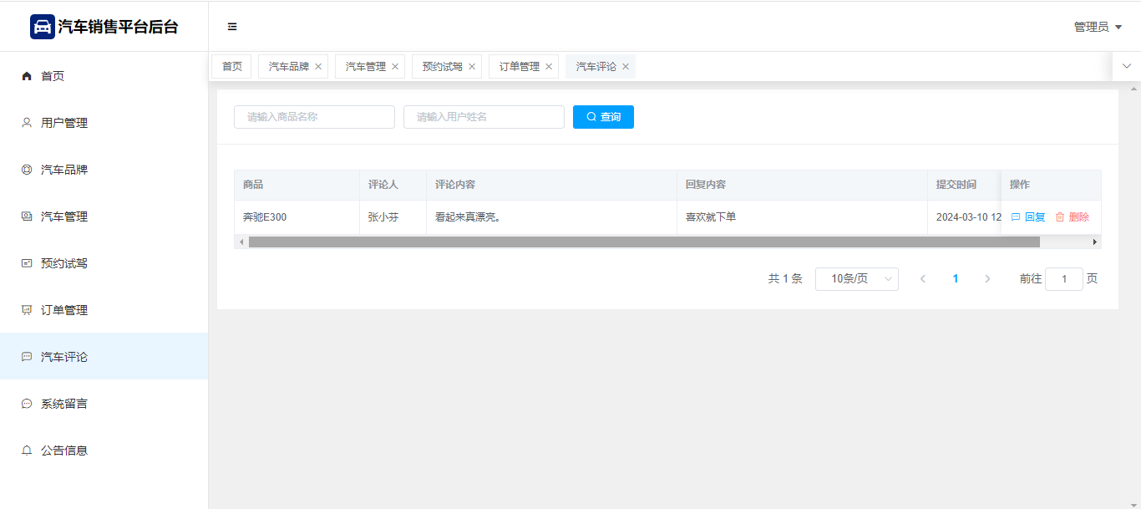Close the 预约试驾 tab
The width and height of the screenshot is (1141, 509).
coord(472,67)
